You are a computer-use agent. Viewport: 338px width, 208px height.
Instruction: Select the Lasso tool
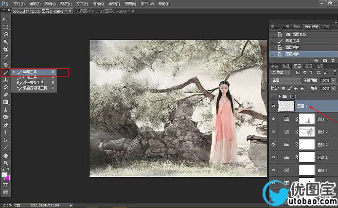[x=6, y=35]
